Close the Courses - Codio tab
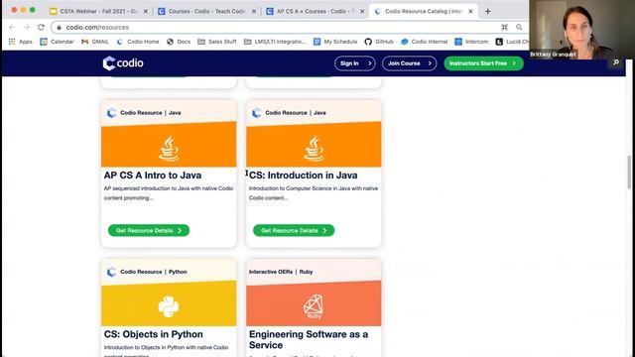This screenshot has width=635, height=357. point(254,11)
